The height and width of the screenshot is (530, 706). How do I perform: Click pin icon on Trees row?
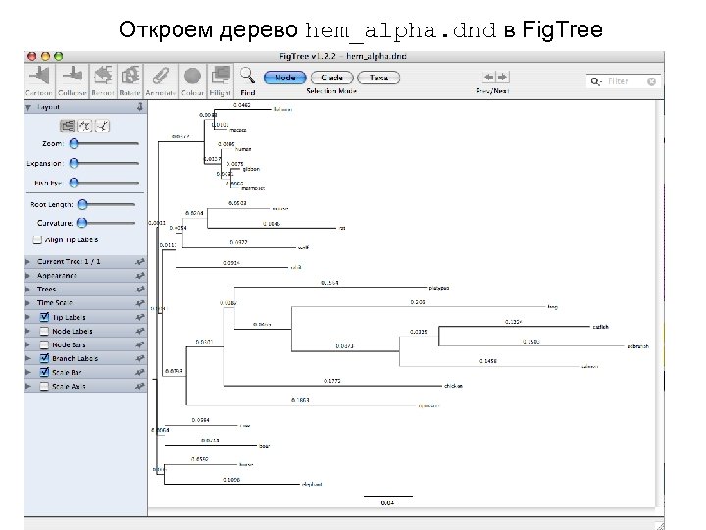[140, 290]
